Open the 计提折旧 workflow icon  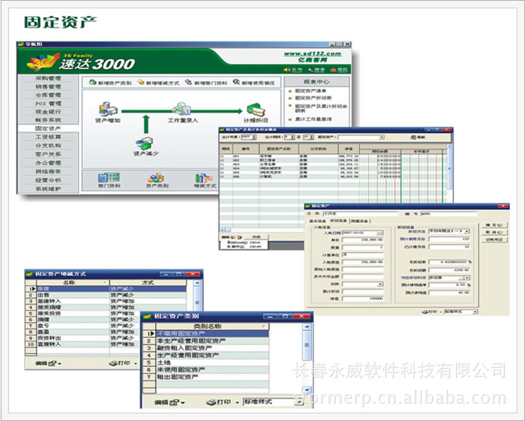256,110
